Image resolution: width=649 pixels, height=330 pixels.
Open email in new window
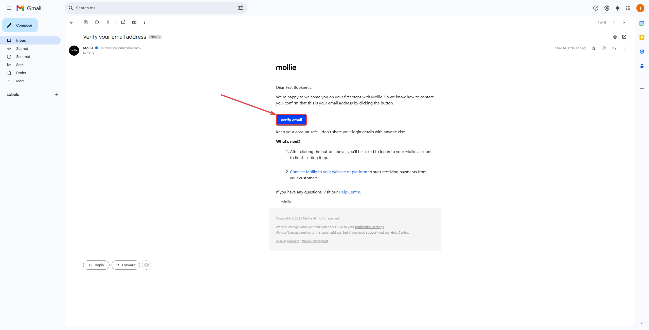coord(624,37)
